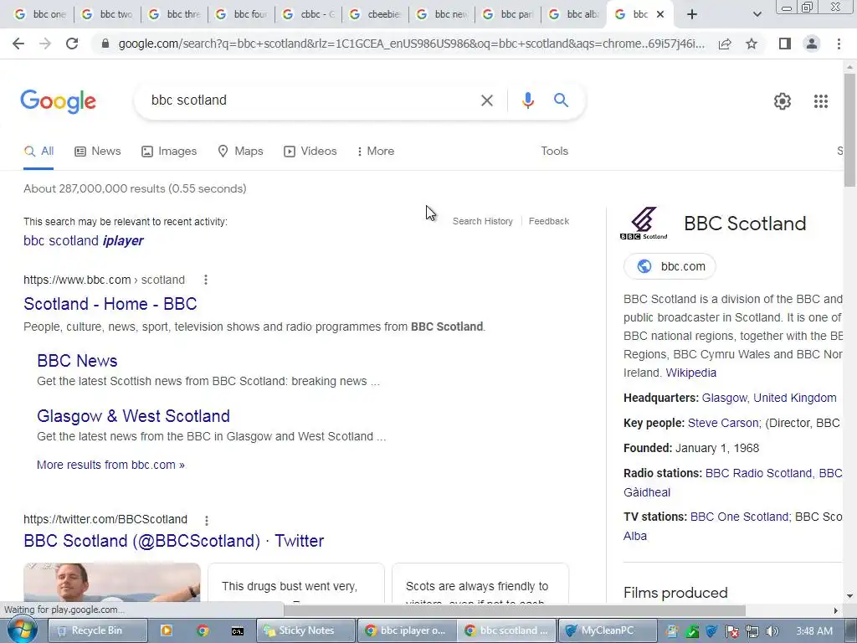Image resolution: width=857 pixels, height=643 pixels.
Task: Open Steve Carson key people link
Action: [723, 423]
